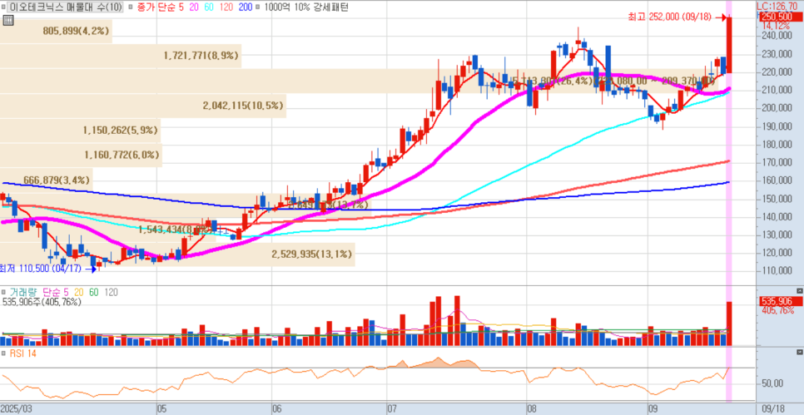804x415 pixels.
Task: Select the 거래량 volume indicator label
Action: tap(22, 292)
